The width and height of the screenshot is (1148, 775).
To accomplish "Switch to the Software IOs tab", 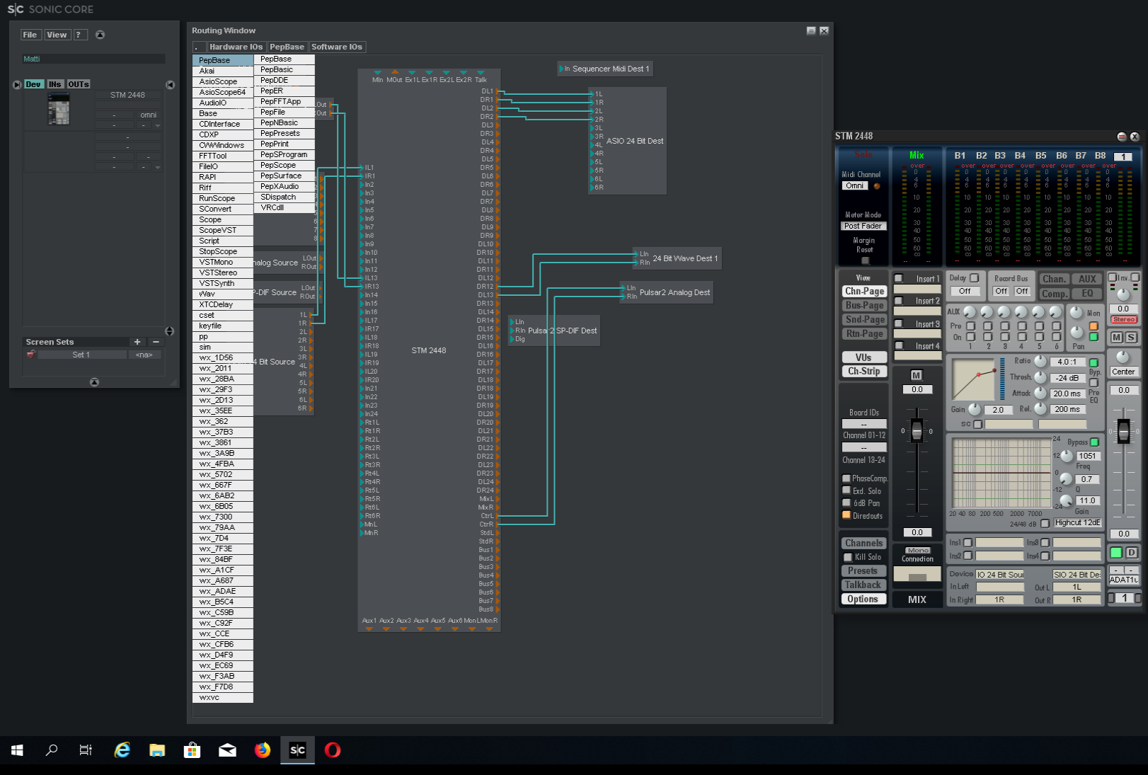I will point(337,47).
